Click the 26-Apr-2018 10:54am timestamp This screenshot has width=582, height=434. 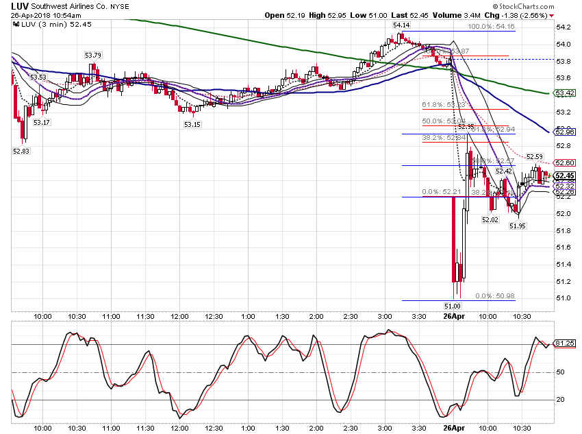[x=46, y=16]
